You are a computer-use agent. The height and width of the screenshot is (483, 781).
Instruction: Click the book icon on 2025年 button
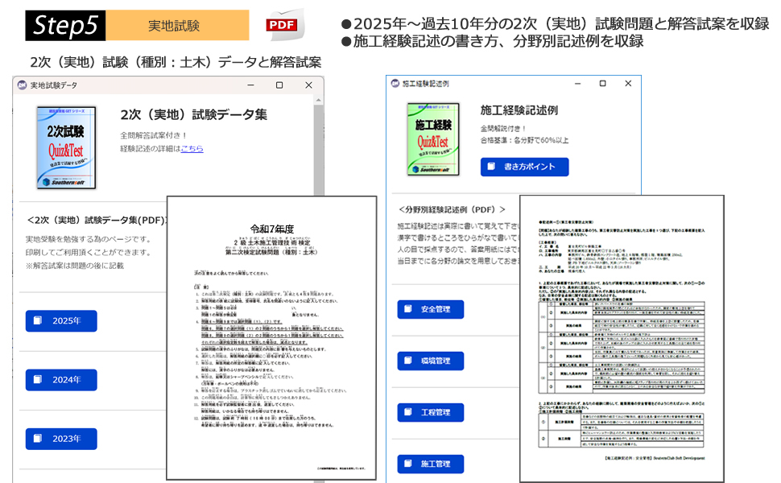coord(37,320)
